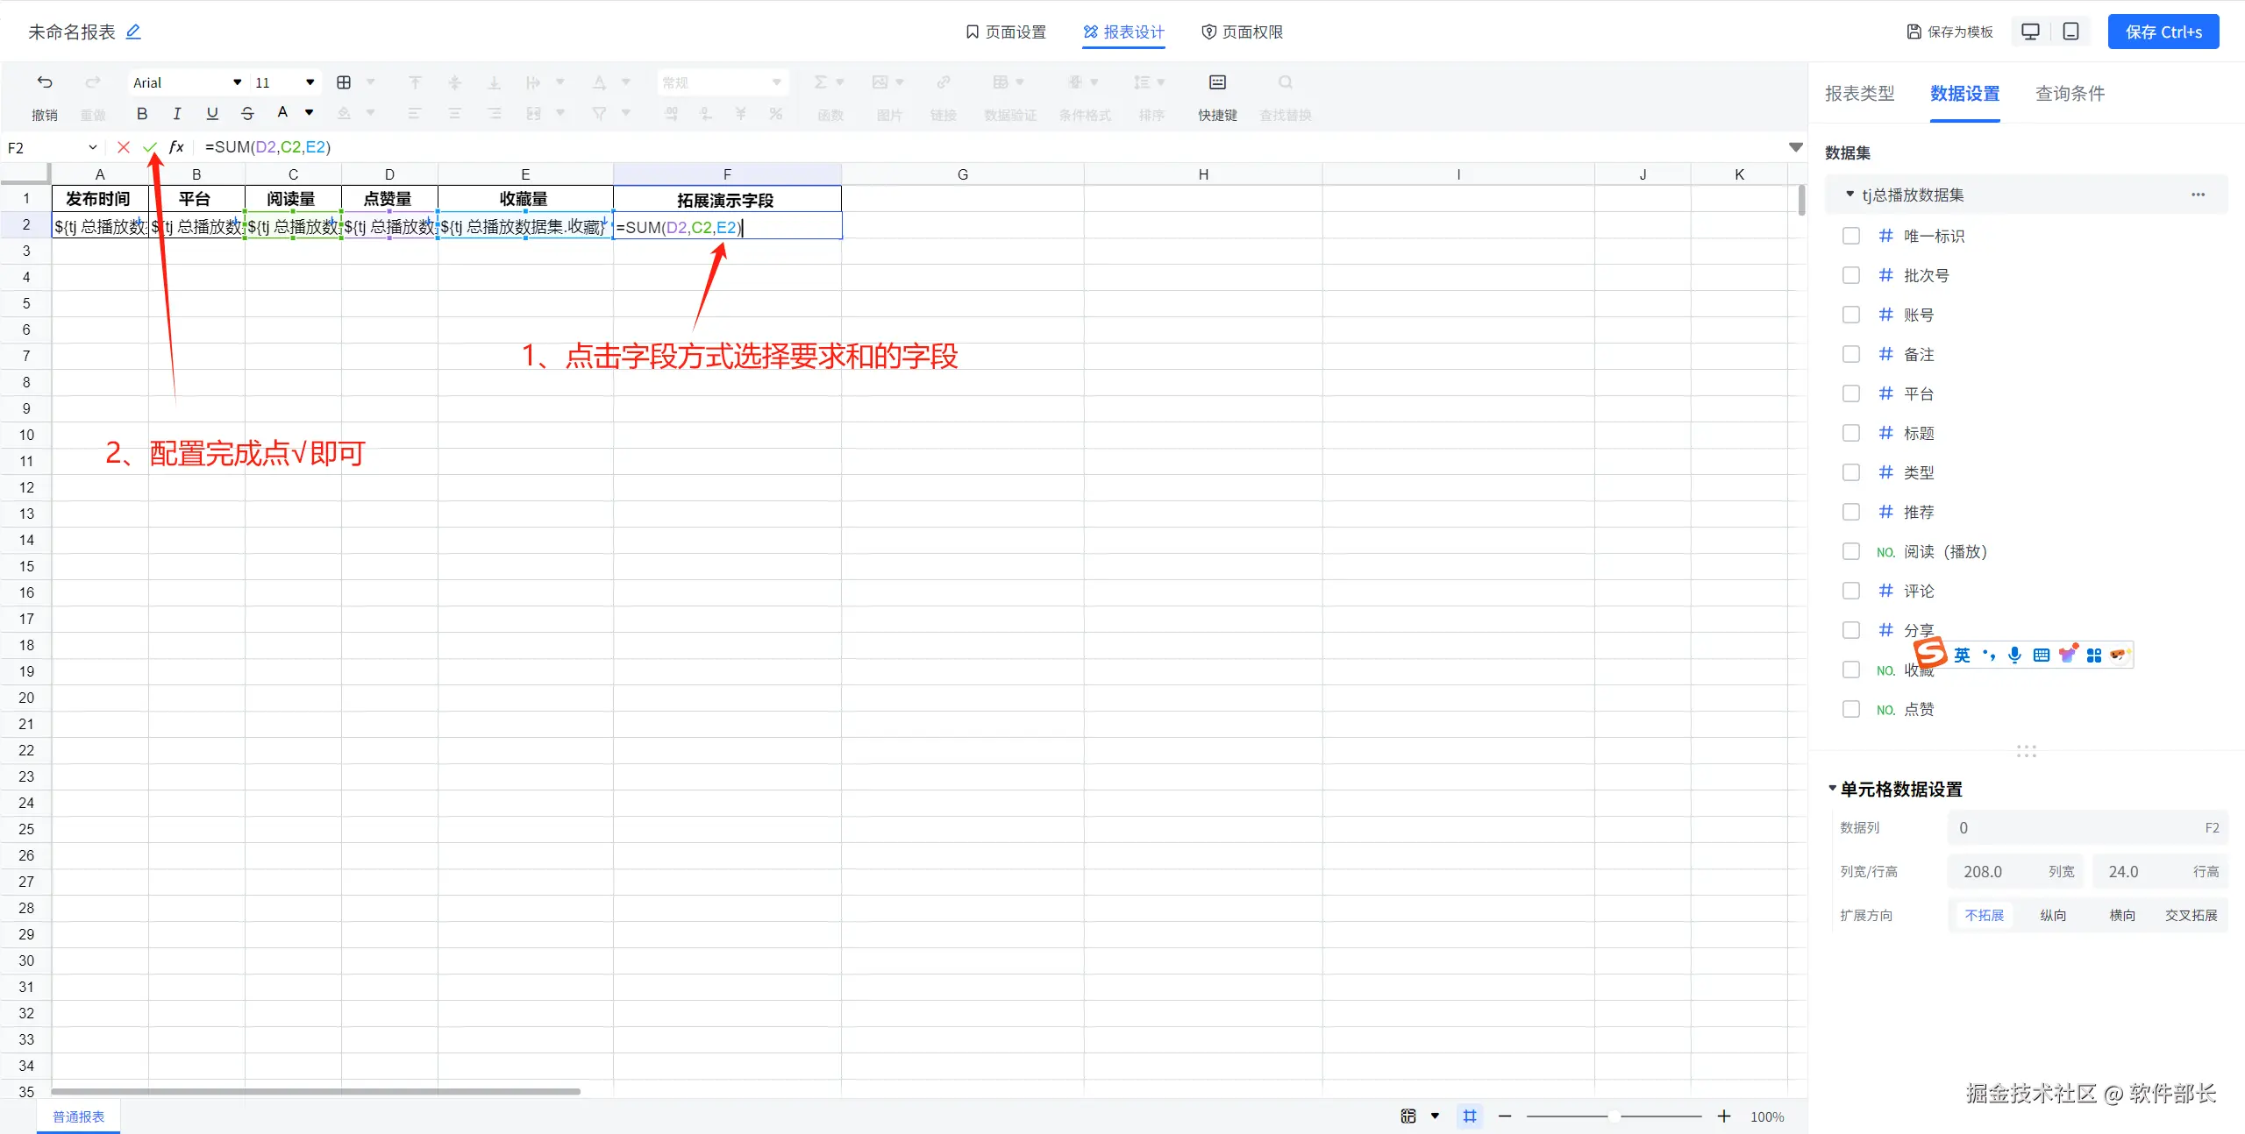Switch to desktop preview icon

[x=2030, y=32]
